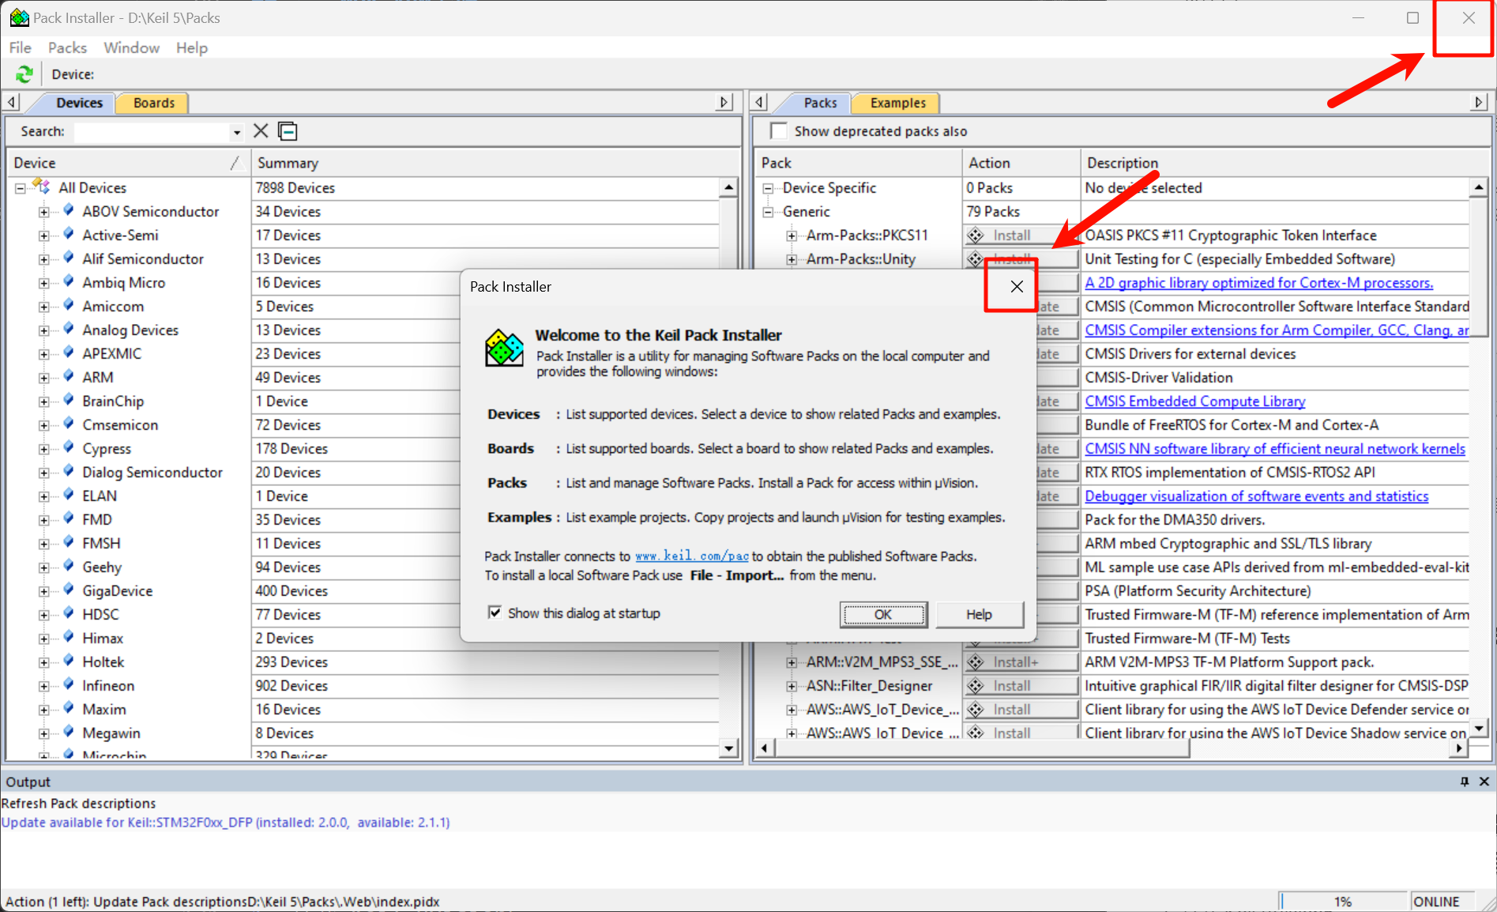Click the Install icon for AWS::AWS_IoT_Device Defender row
Viewport: 1497px width, 912px height.
976,710
